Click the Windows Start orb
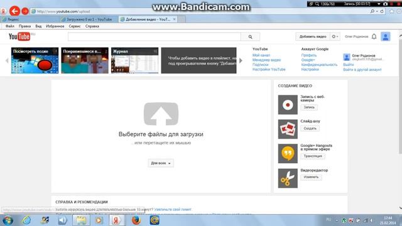The image size is (402, 226). (8, 220)
